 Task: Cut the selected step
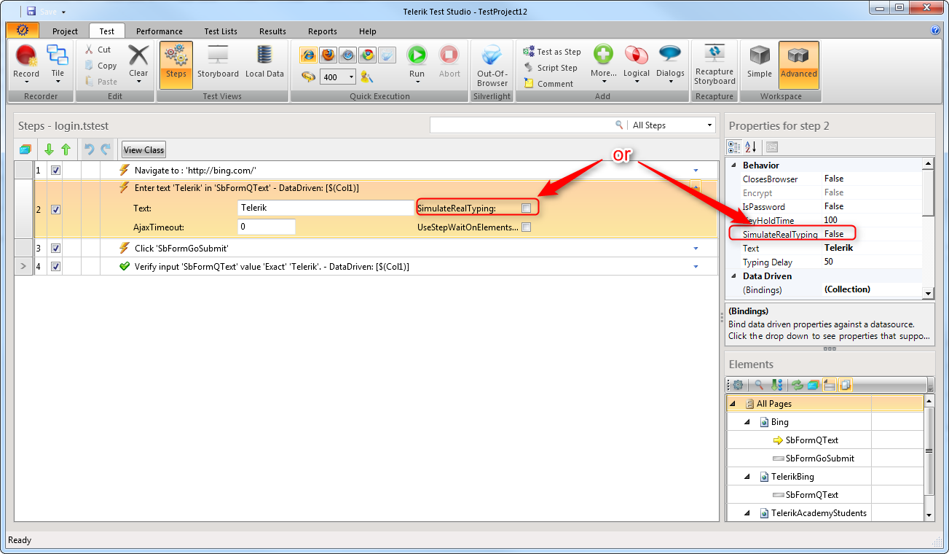[98, 50]
